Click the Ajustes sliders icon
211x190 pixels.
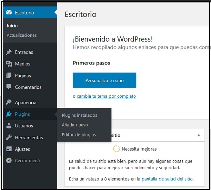coord(9,149)
